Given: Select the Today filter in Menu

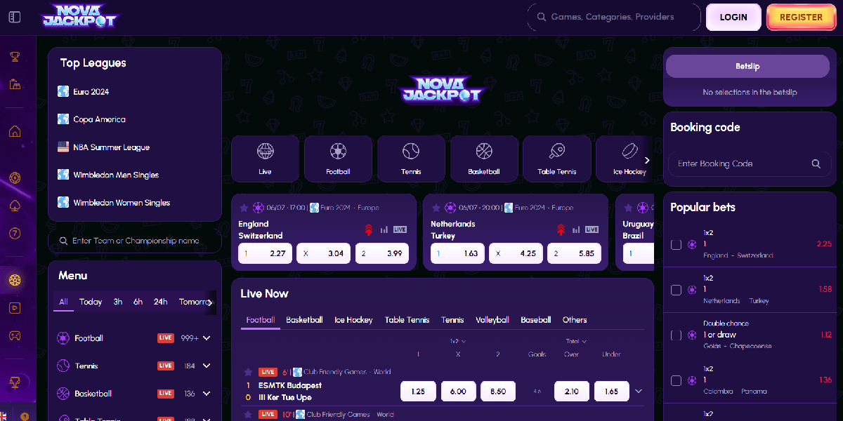Looking at the screenshot, I should click(91, 302).
